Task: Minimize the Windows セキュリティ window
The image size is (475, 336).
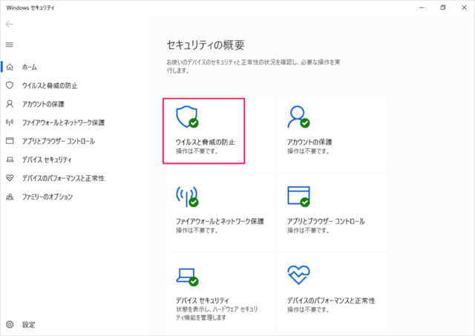Action: click(x=422, y=7)
